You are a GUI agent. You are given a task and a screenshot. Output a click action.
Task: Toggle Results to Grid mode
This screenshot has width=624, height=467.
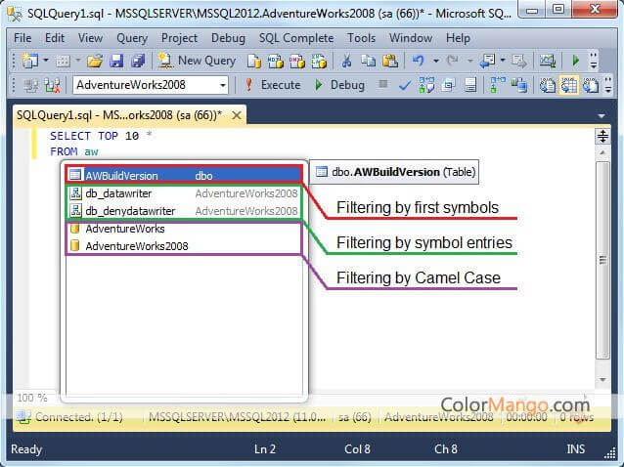click(x=569, y=85)
